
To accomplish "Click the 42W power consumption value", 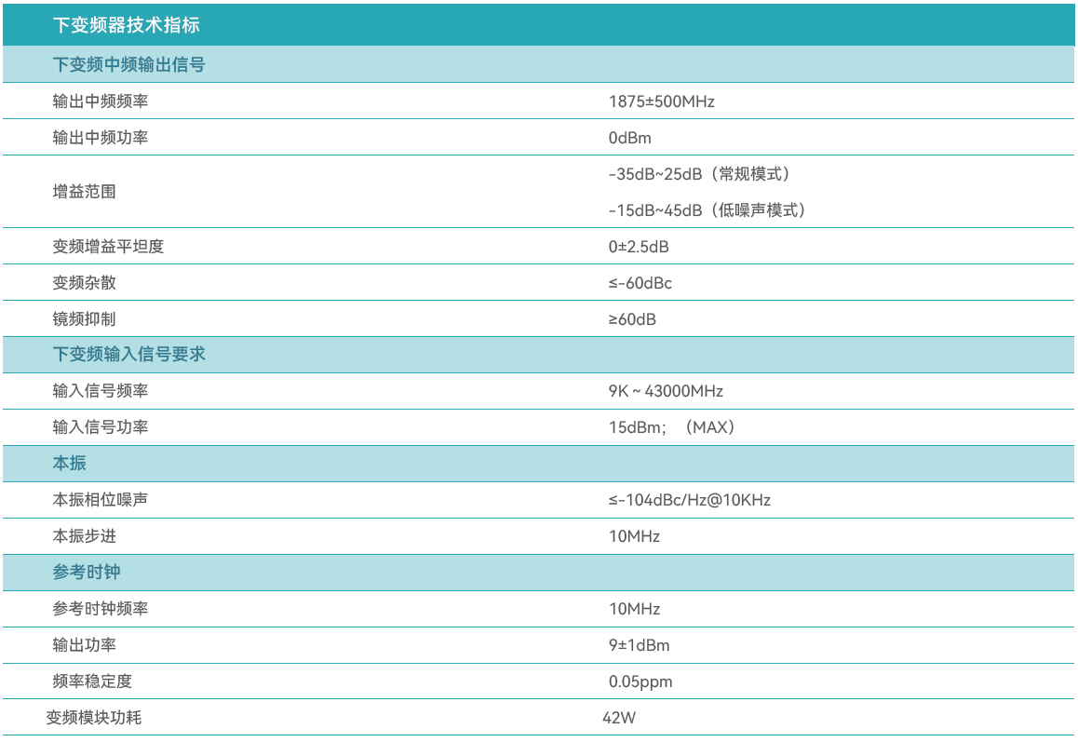I will click(x=618, y=718).
